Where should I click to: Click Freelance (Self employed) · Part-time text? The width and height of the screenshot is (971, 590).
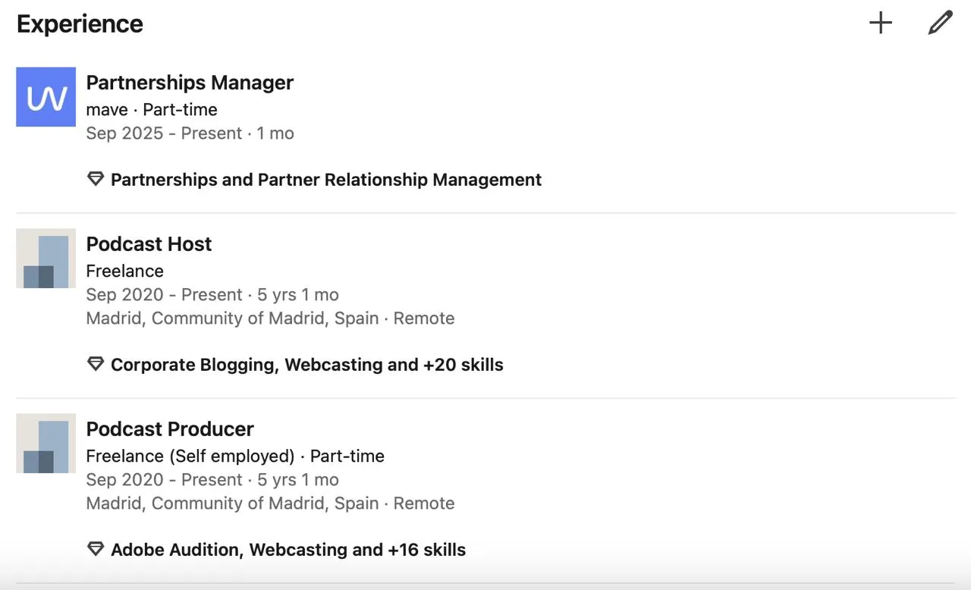click(x=235, y=457)
